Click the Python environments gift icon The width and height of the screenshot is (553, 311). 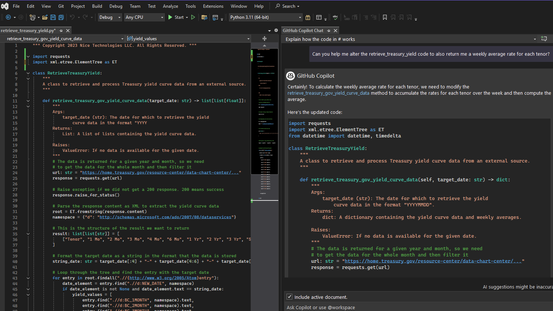(x=308, y=17)
